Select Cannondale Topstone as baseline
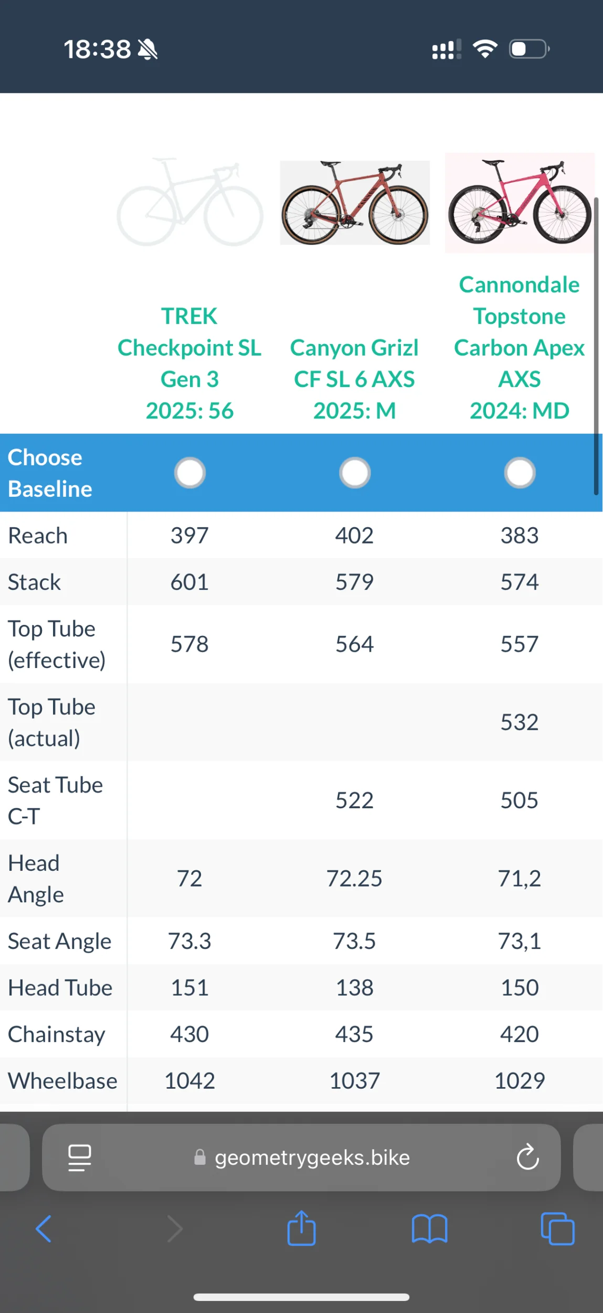 pos(520,473)
